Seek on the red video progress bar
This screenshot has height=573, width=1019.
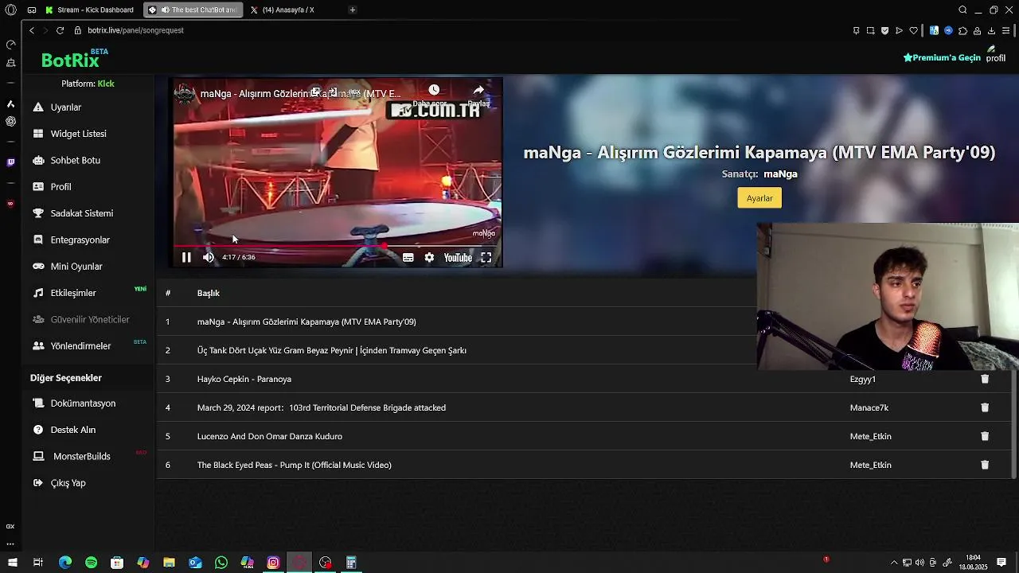(x=338, y=246)
